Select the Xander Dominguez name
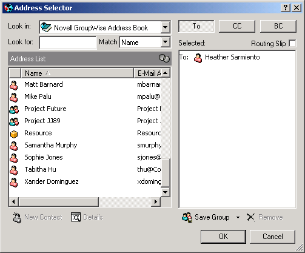 tap(52, 181)
